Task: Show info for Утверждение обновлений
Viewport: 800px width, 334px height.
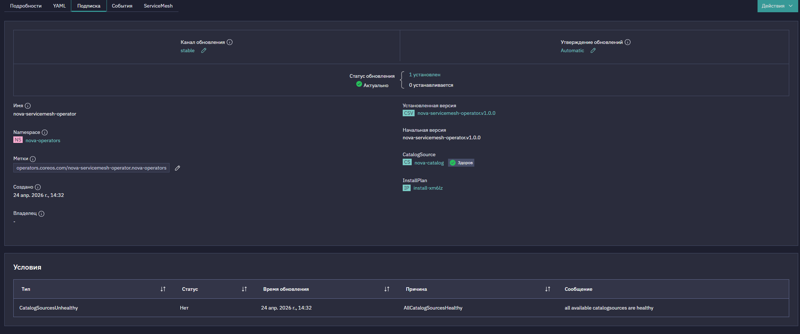Action: [x=628, y=42]
